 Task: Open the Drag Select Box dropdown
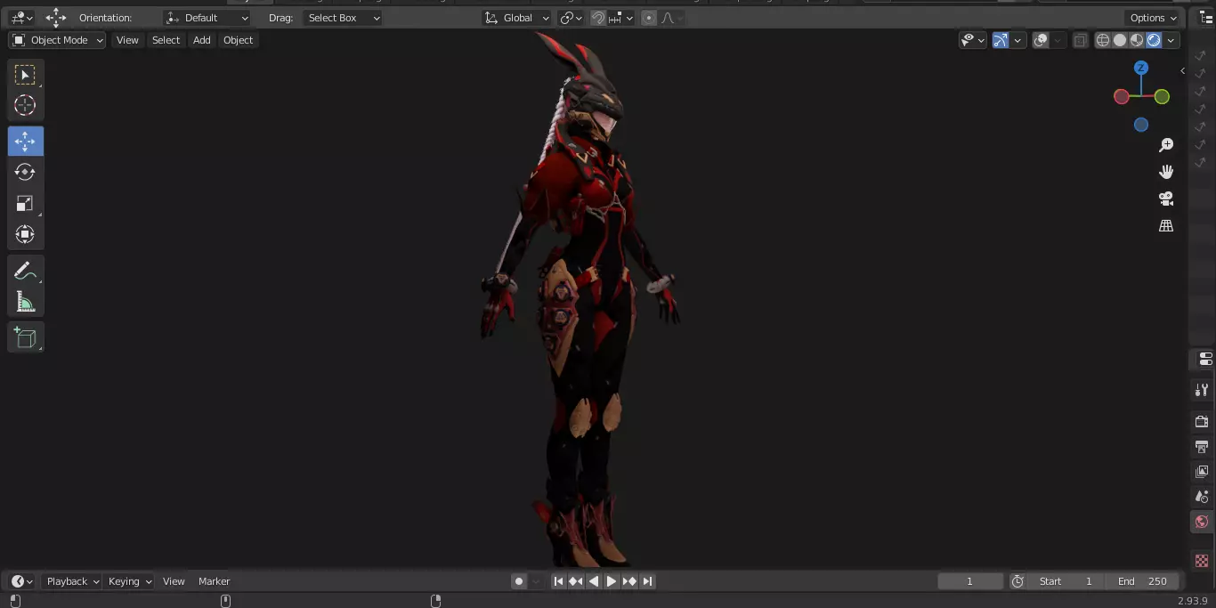[343, 18]
